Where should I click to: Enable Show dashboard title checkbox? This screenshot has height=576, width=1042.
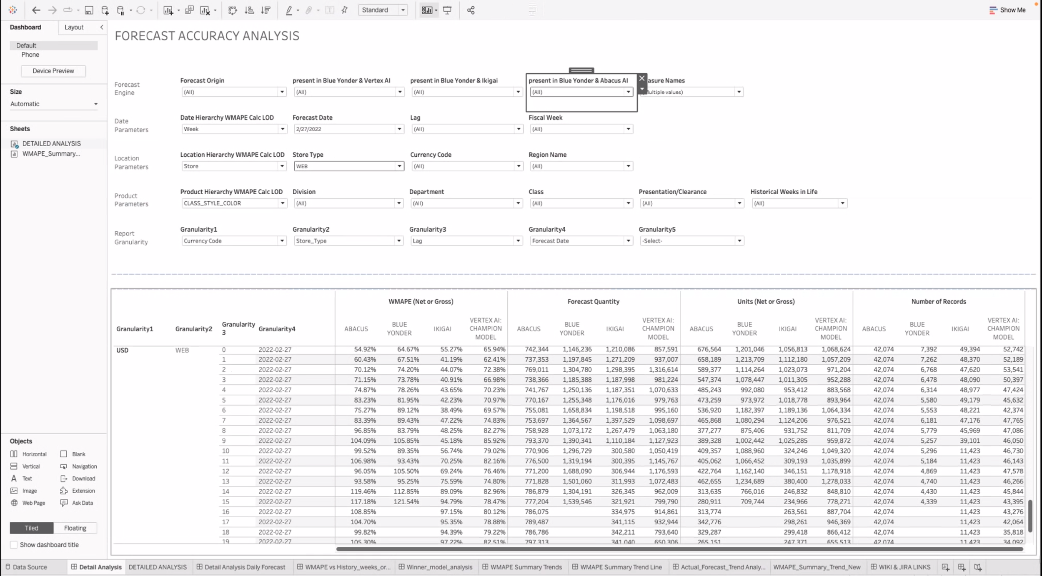coord(14,545)
